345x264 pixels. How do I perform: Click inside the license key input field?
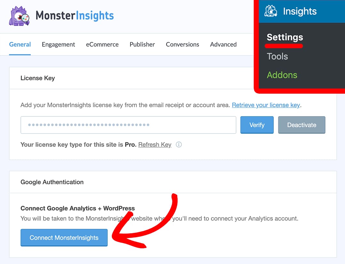[128, 125]
